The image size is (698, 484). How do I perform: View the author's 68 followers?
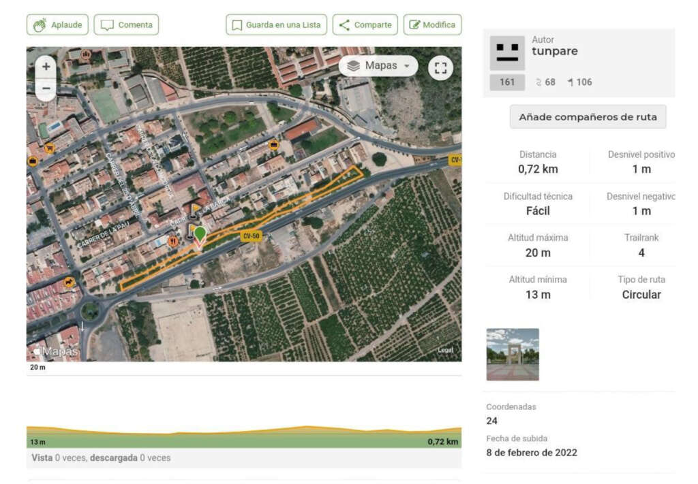(546, 82)
